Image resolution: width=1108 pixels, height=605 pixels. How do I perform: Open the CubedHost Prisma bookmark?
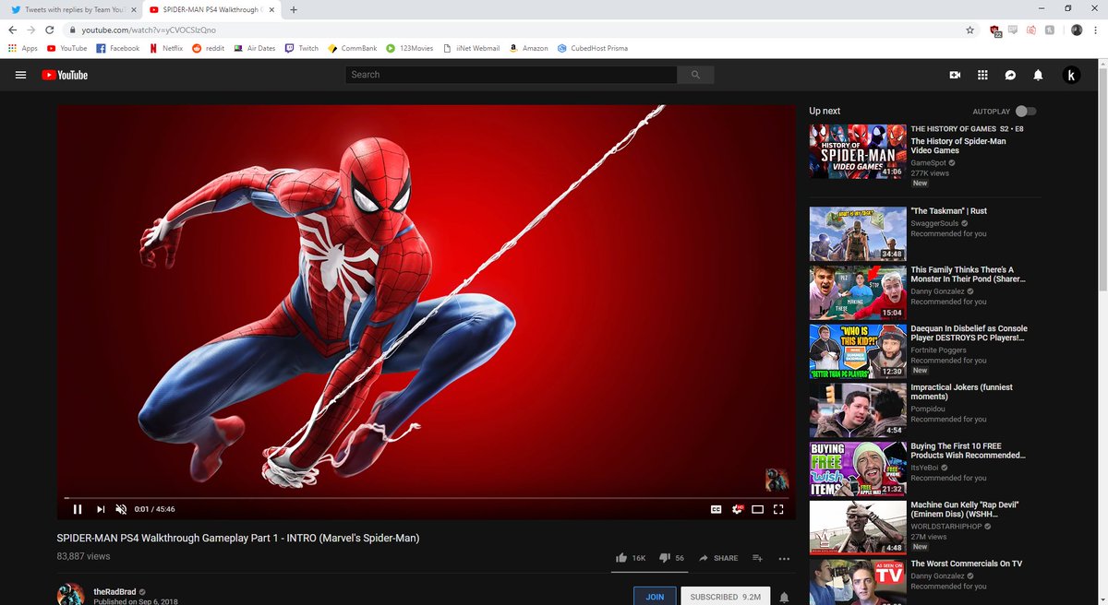[593, 48]
